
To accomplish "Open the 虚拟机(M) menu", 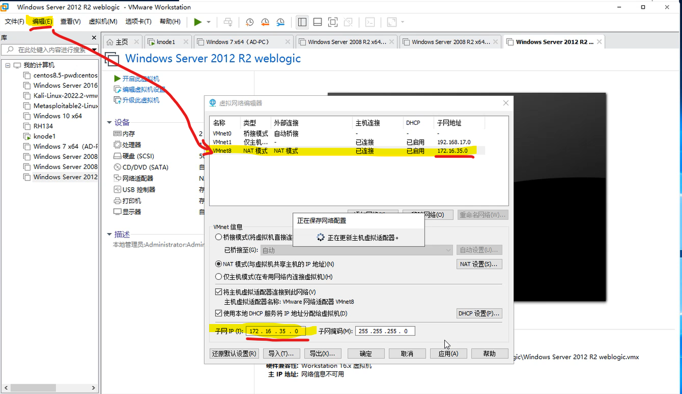I will coord(103,22).
